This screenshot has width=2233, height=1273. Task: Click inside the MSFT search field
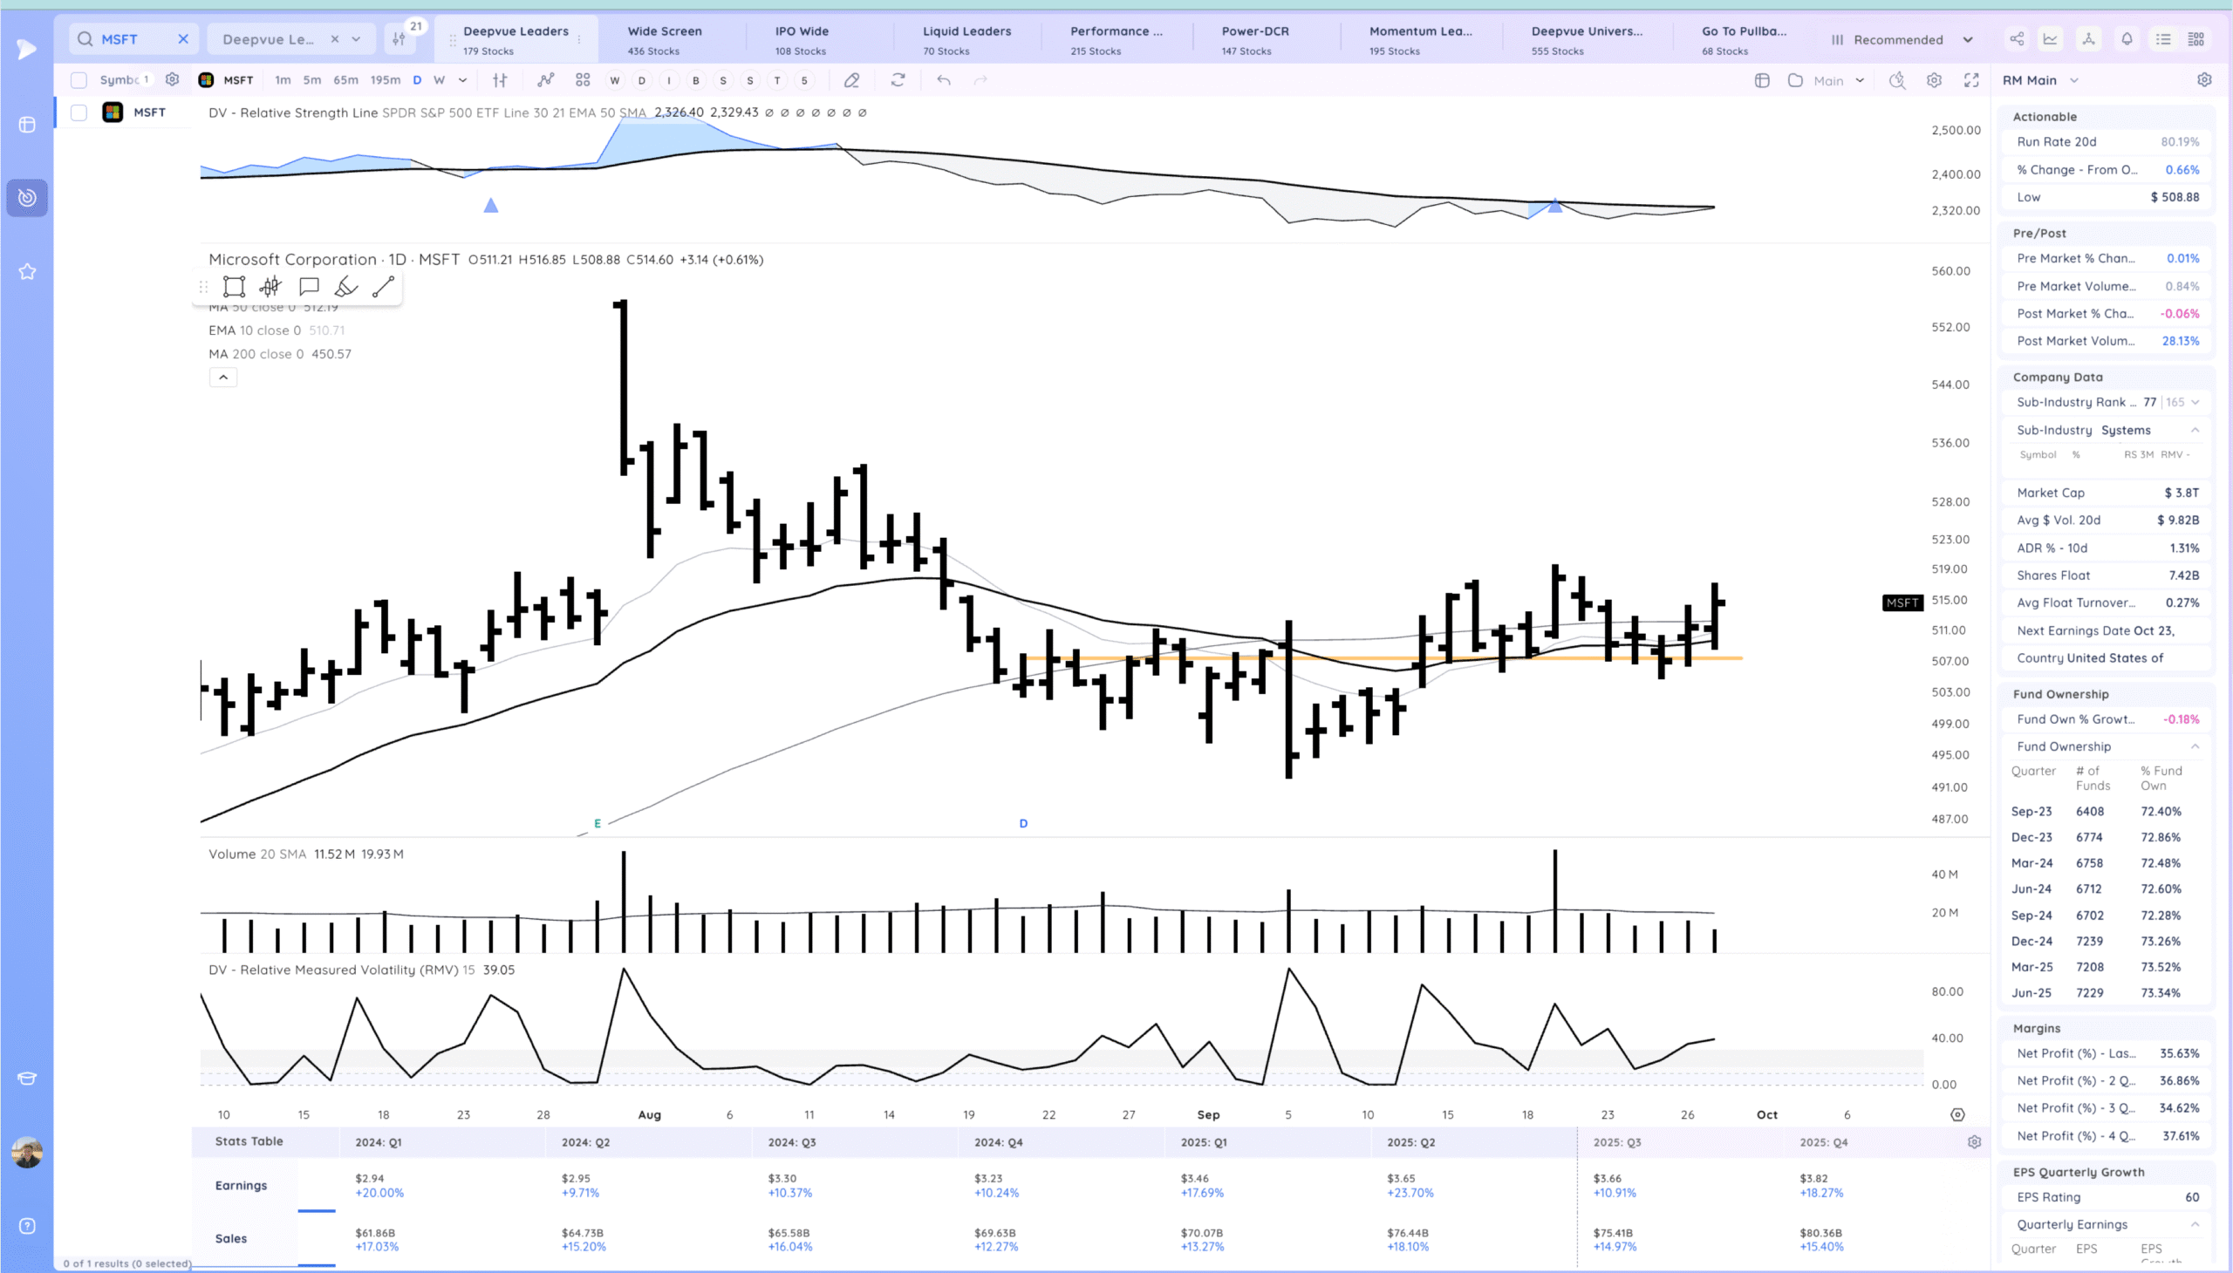point(133,38)
